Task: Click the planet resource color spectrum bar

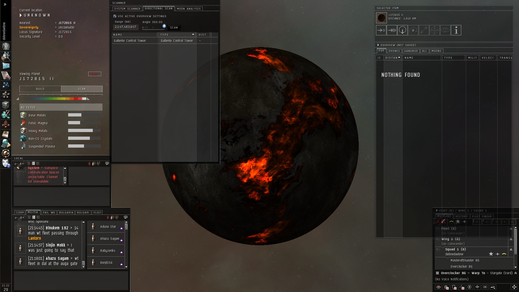Action: (x=53, y=99)
